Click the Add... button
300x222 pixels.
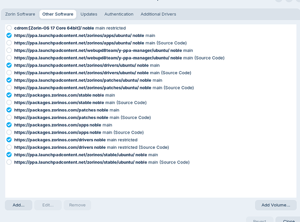[19, 205]
